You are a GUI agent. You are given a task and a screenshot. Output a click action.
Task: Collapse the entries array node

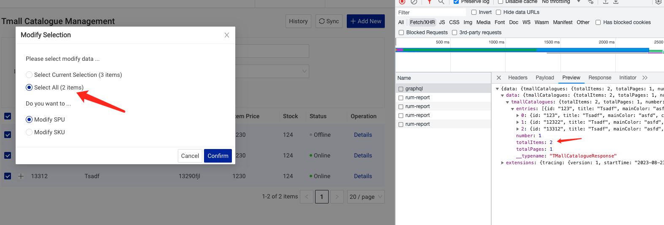[512, 109]
